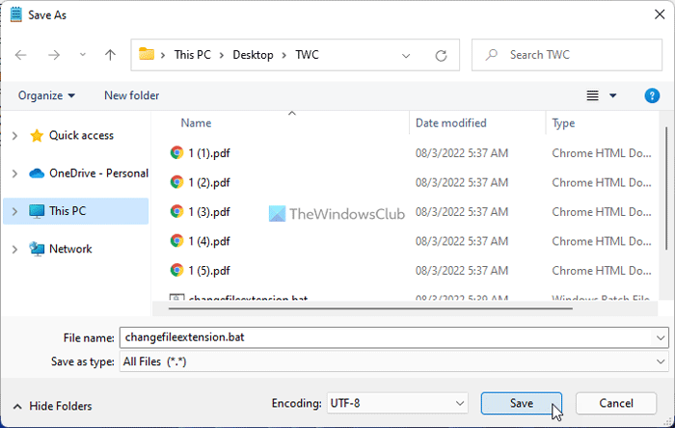Click the Back navigation arrow

21,55
